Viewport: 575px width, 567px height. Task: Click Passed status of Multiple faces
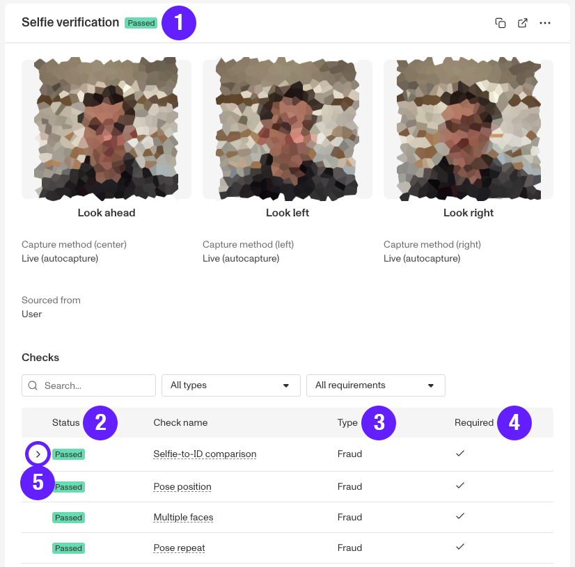click(x=69, y=518)
